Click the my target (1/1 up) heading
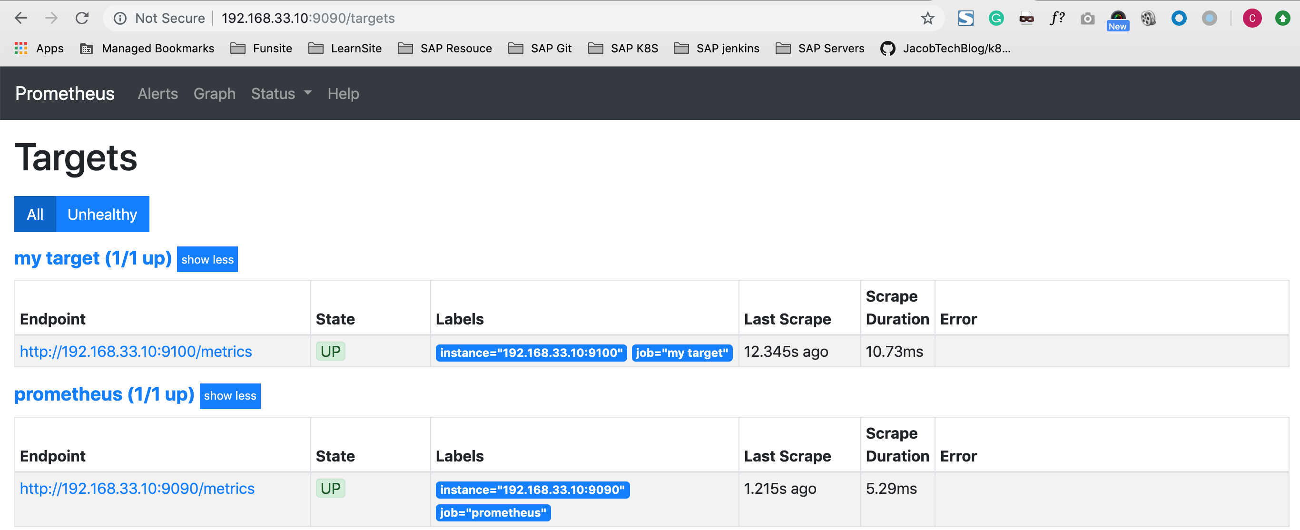This screenshot has height=530, width=1300. click(x=93, y=258)
